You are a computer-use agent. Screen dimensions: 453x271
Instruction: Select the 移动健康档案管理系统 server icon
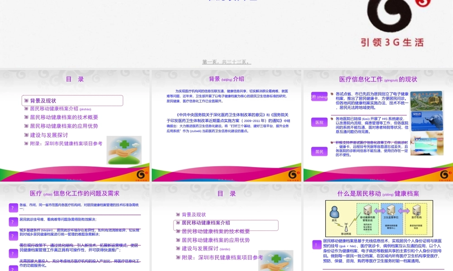(367, 210)
